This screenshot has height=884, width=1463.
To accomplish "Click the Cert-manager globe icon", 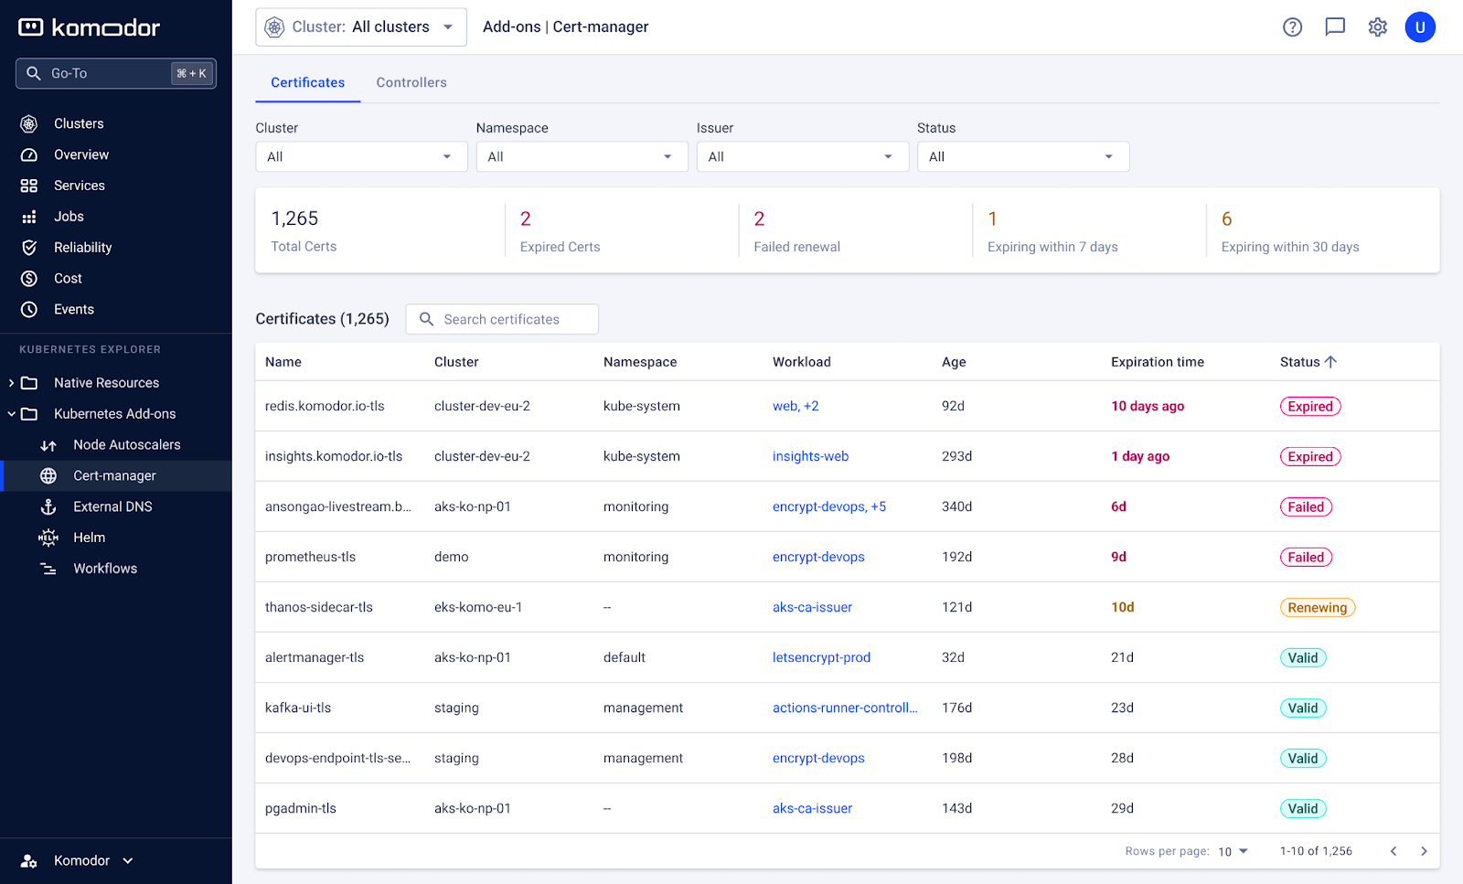I will tap(48, 476).
